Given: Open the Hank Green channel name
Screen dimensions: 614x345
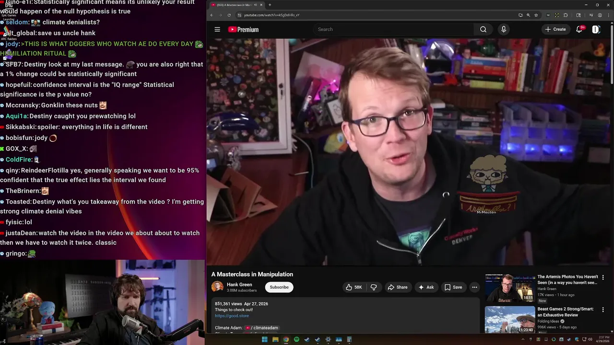Looking at the screenshot, I should [239, 285].
